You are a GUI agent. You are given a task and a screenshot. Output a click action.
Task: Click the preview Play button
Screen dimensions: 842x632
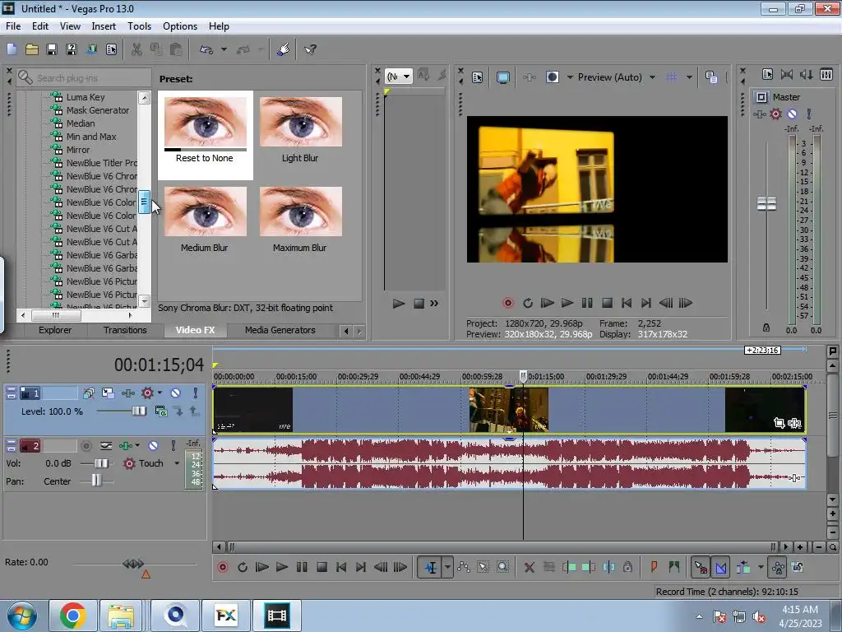567,303
